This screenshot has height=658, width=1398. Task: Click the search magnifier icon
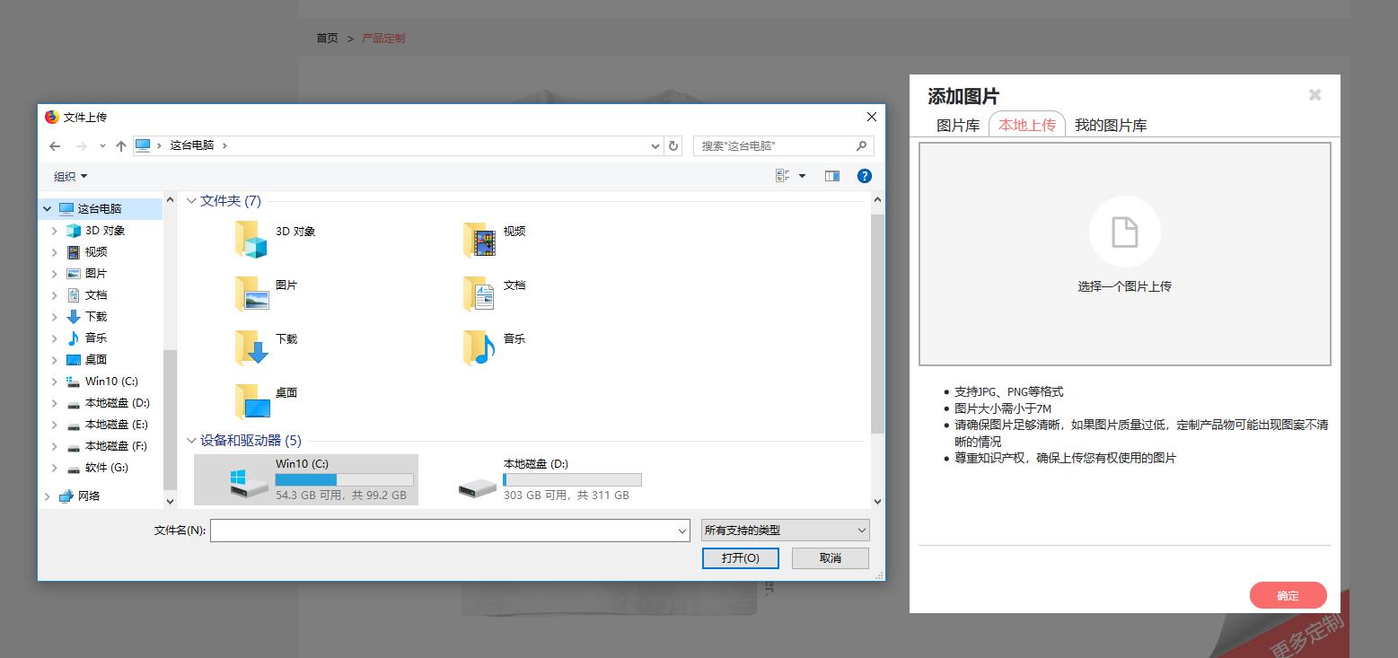861,145
